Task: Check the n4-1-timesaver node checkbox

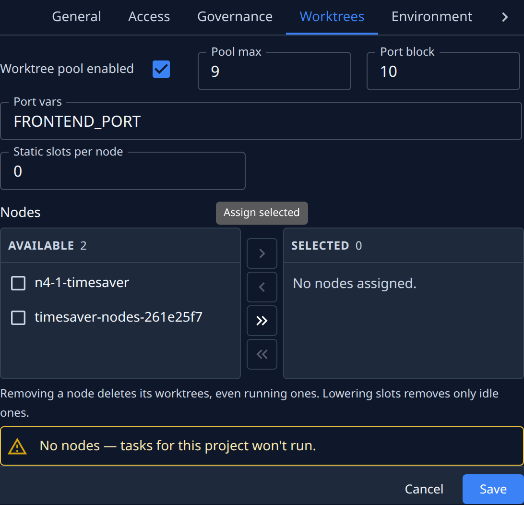Action: [x=18, y=283]
